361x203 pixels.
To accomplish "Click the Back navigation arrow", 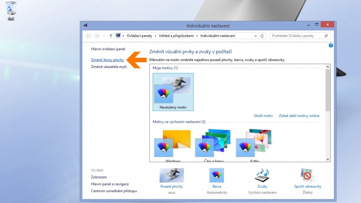I will [88, 36].
